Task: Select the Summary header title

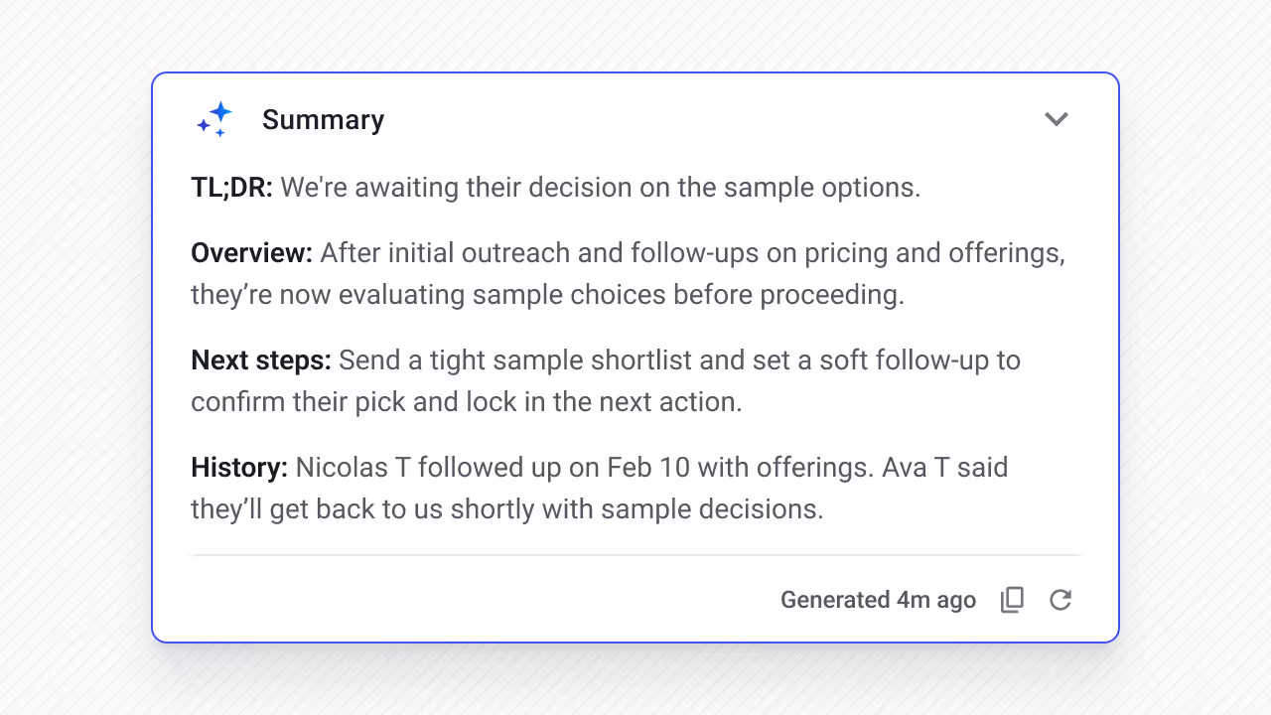Action: coord(323,119)
